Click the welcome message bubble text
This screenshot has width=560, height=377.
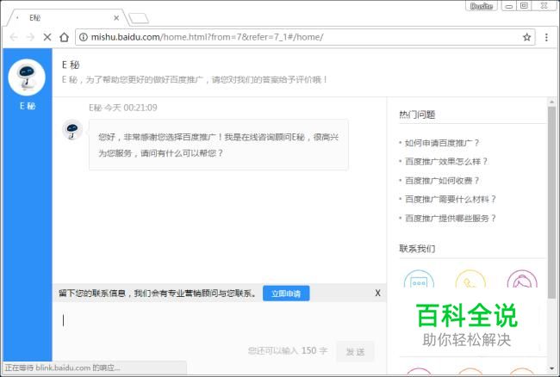pos(218,145)
